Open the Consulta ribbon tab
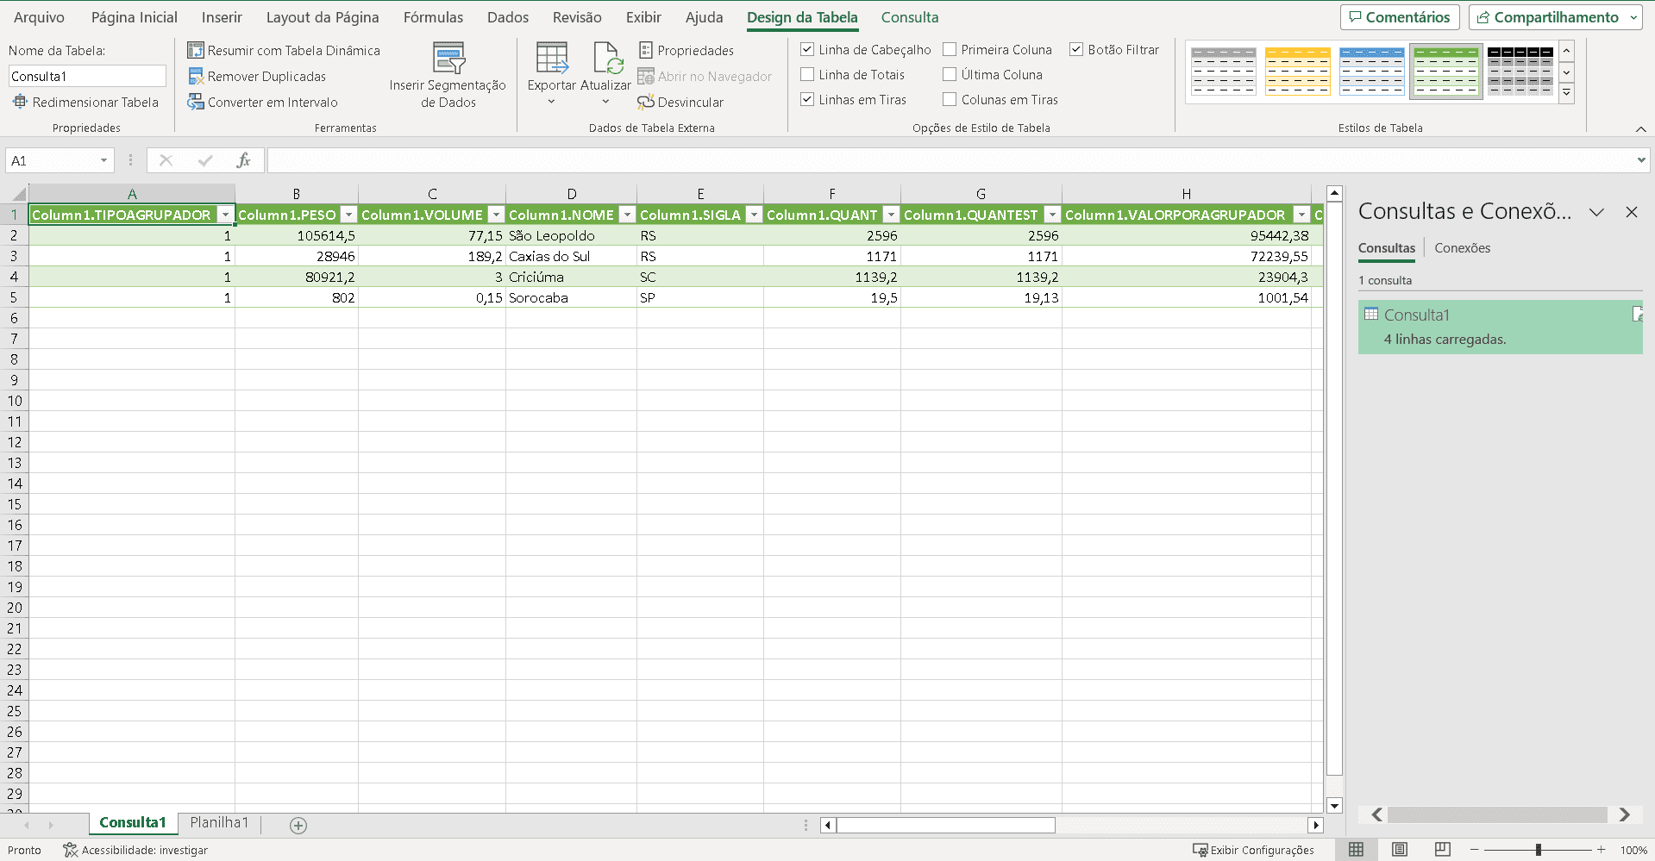 909,17
